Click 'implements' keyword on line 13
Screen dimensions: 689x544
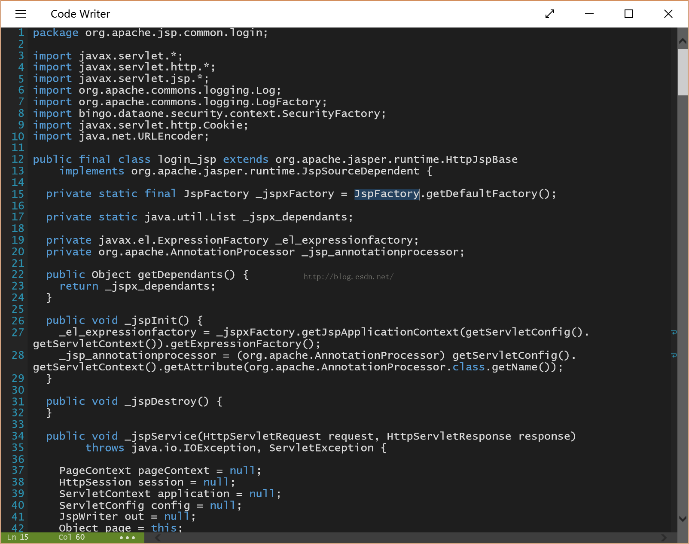(92, 171)
